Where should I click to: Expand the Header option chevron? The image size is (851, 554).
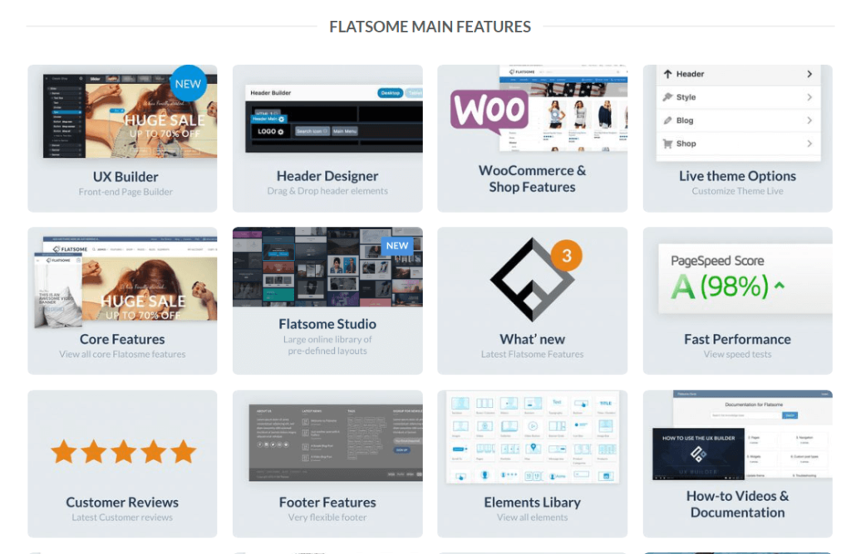809,74
